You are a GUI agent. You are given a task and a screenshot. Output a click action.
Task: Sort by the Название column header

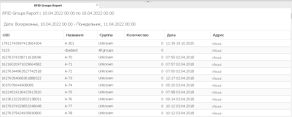[x=75, y=35]
